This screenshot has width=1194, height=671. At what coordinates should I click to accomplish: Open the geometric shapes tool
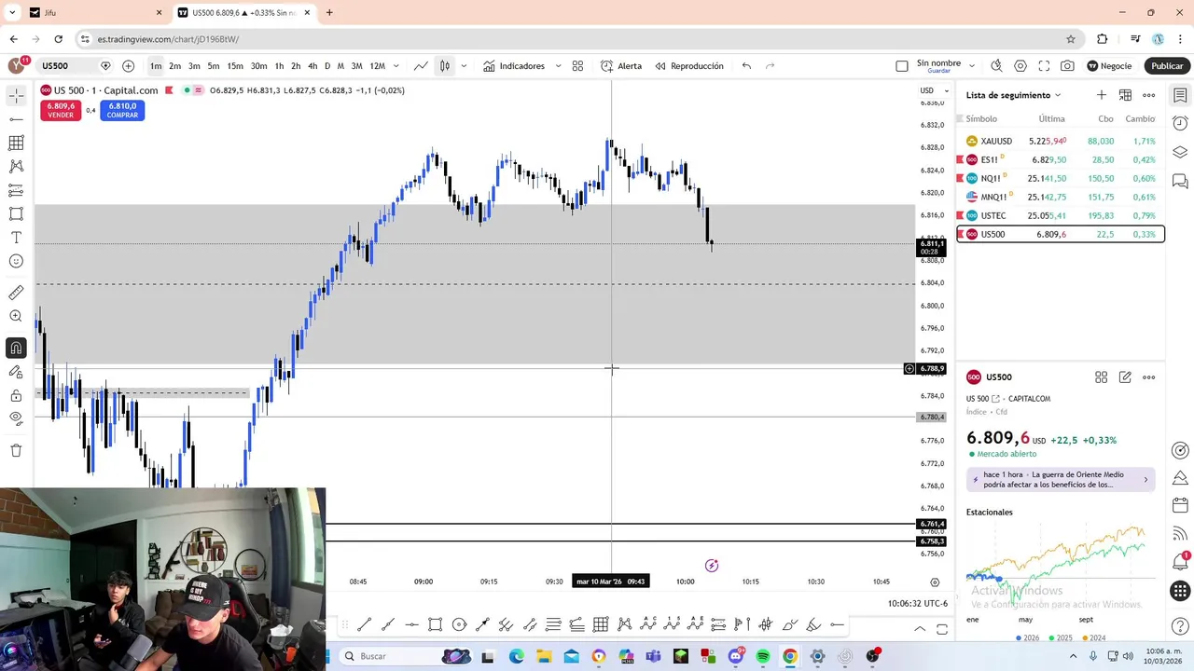click(16, 213)
